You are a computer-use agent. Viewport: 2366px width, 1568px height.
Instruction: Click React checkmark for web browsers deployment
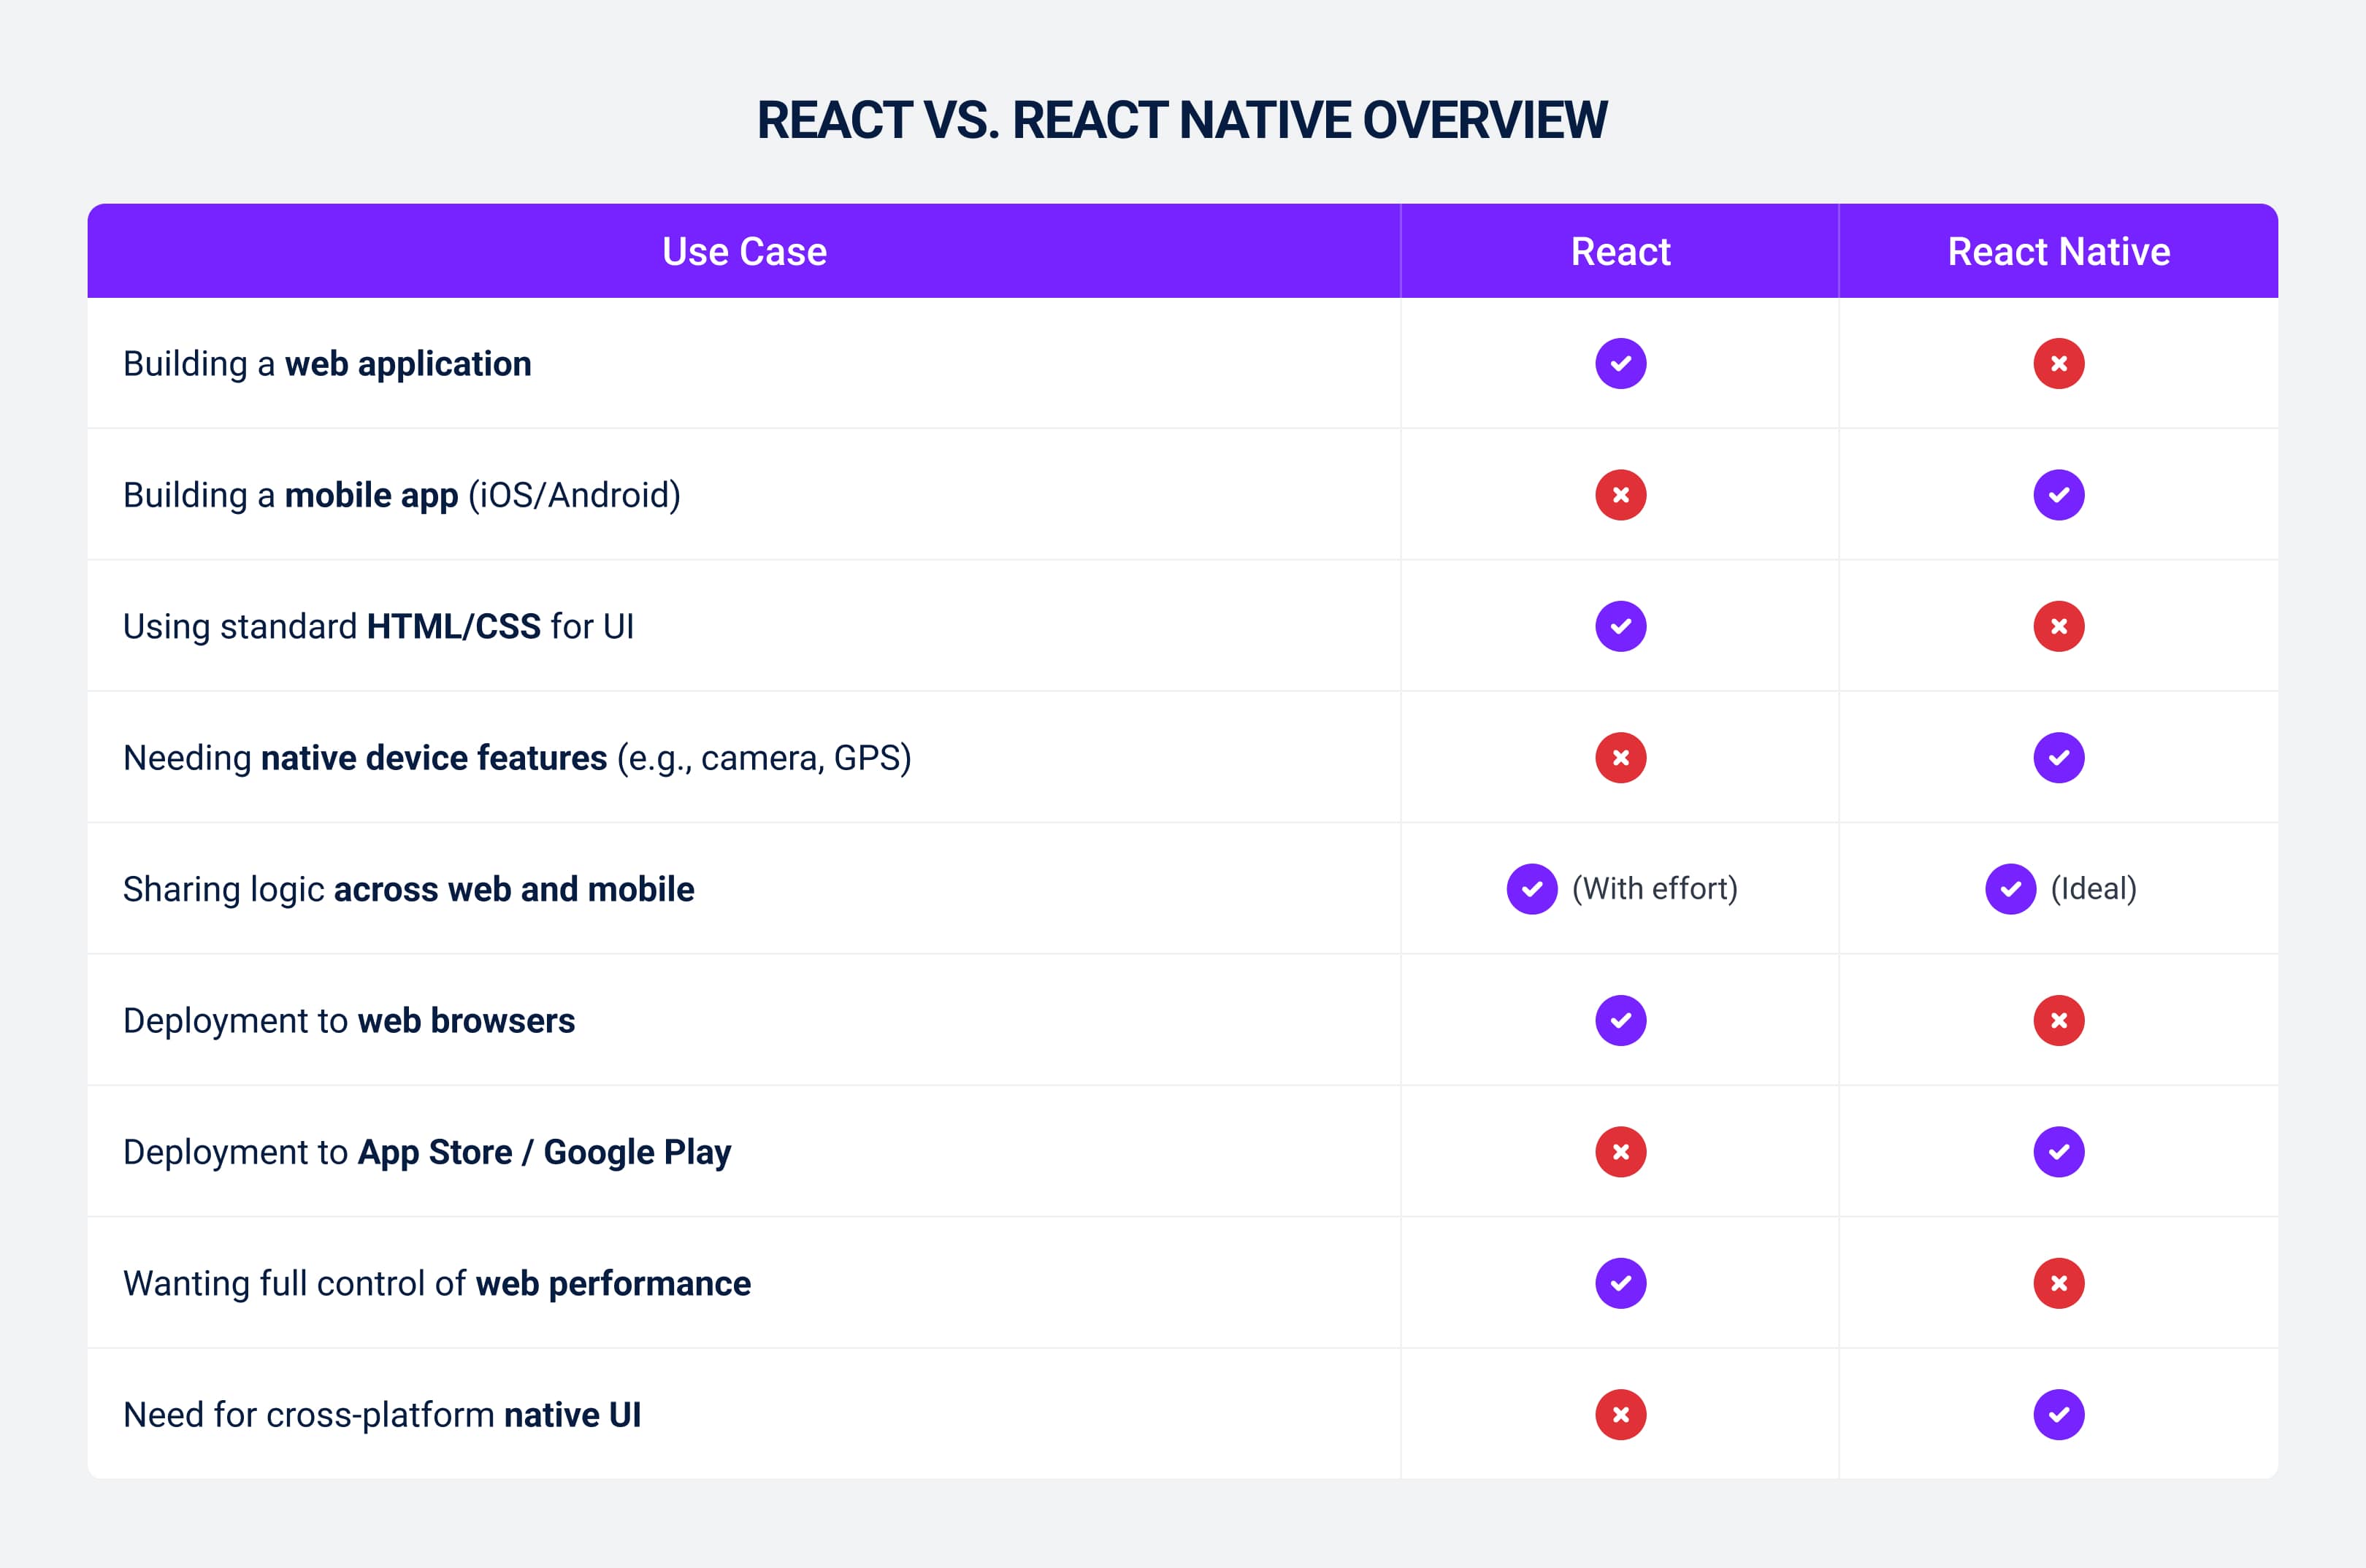pos(1620,1020)
